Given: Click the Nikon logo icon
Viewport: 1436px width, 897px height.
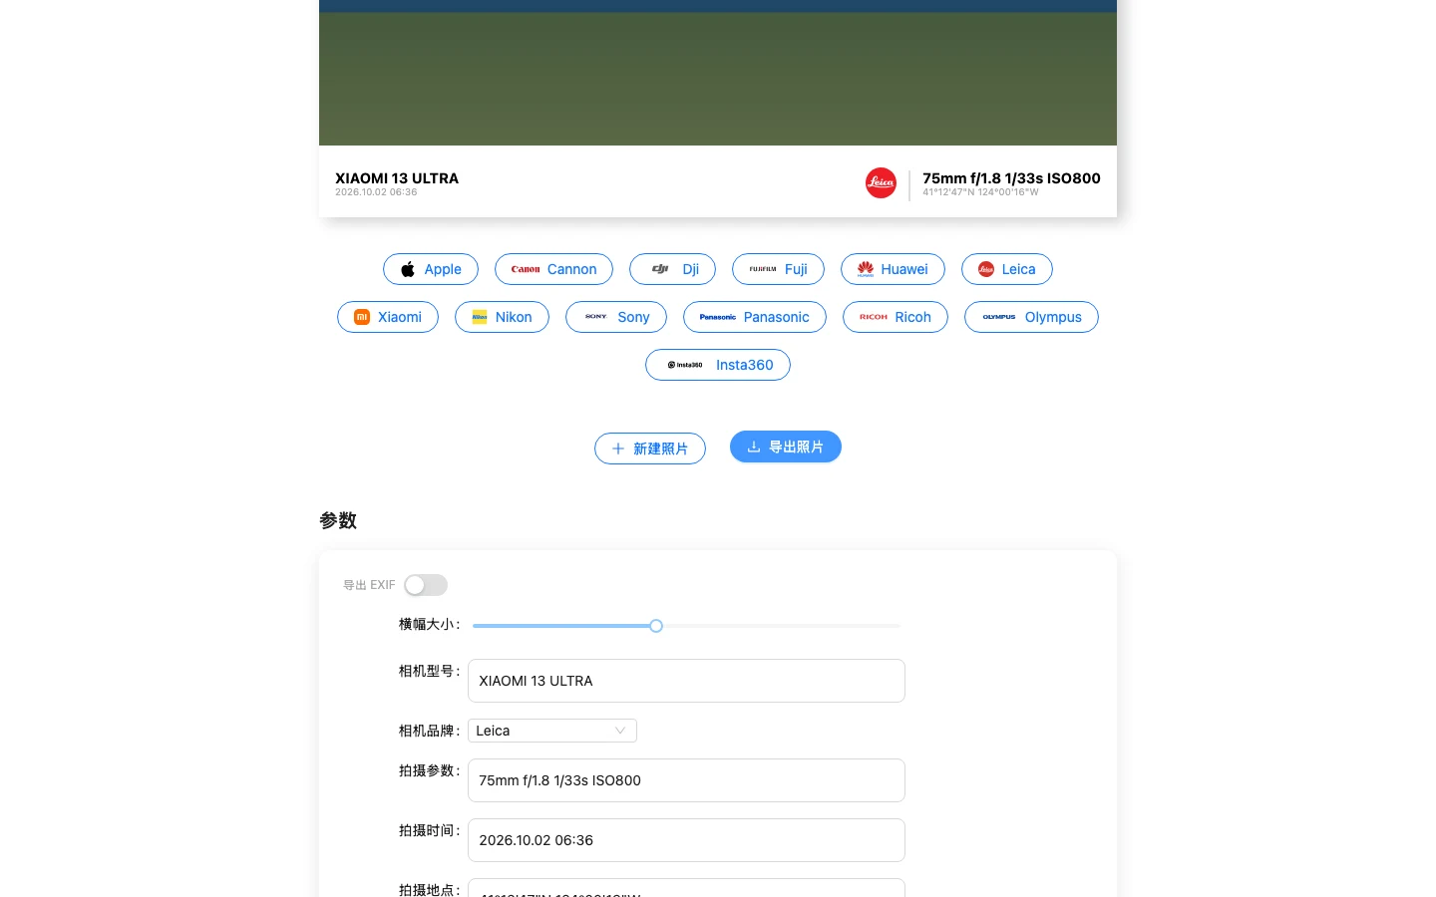Looking at the screenshot, I should pos(480,317).
